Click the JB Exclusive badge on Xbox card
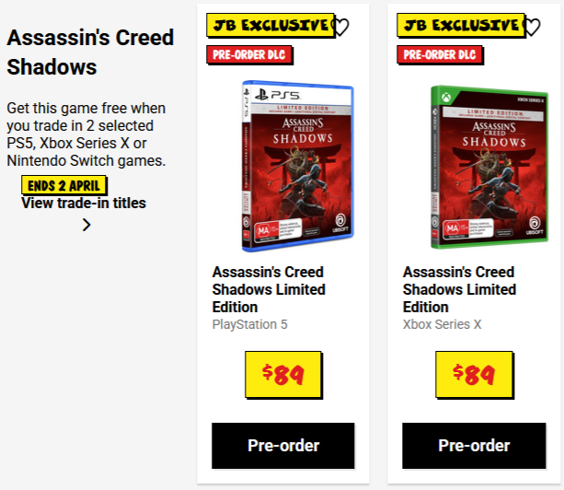The width and height of the screenshot is (564, 490). coord(458,26)
